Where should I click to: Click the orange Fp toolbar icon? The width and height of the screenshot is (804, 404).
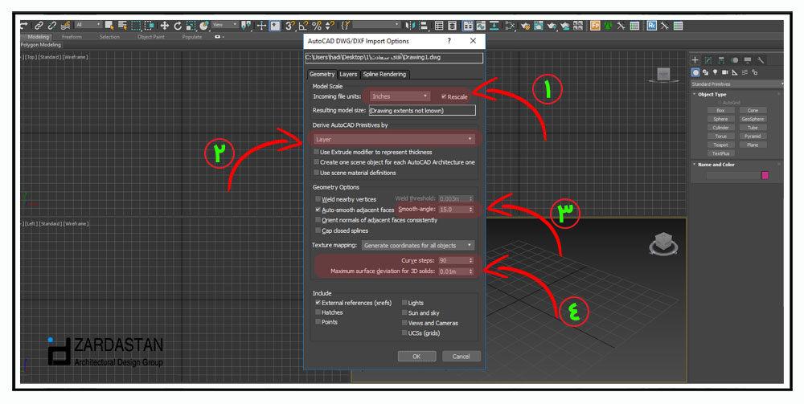point(596,26)
